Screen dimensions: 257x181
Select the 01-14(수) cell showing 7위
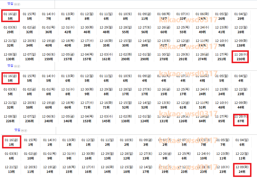[48, 16]
